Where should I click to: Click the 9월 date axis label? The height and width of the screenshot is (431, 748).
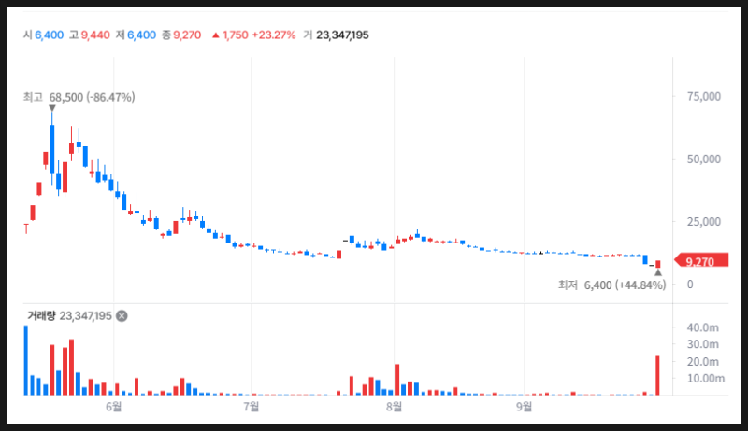coord(524,406)
